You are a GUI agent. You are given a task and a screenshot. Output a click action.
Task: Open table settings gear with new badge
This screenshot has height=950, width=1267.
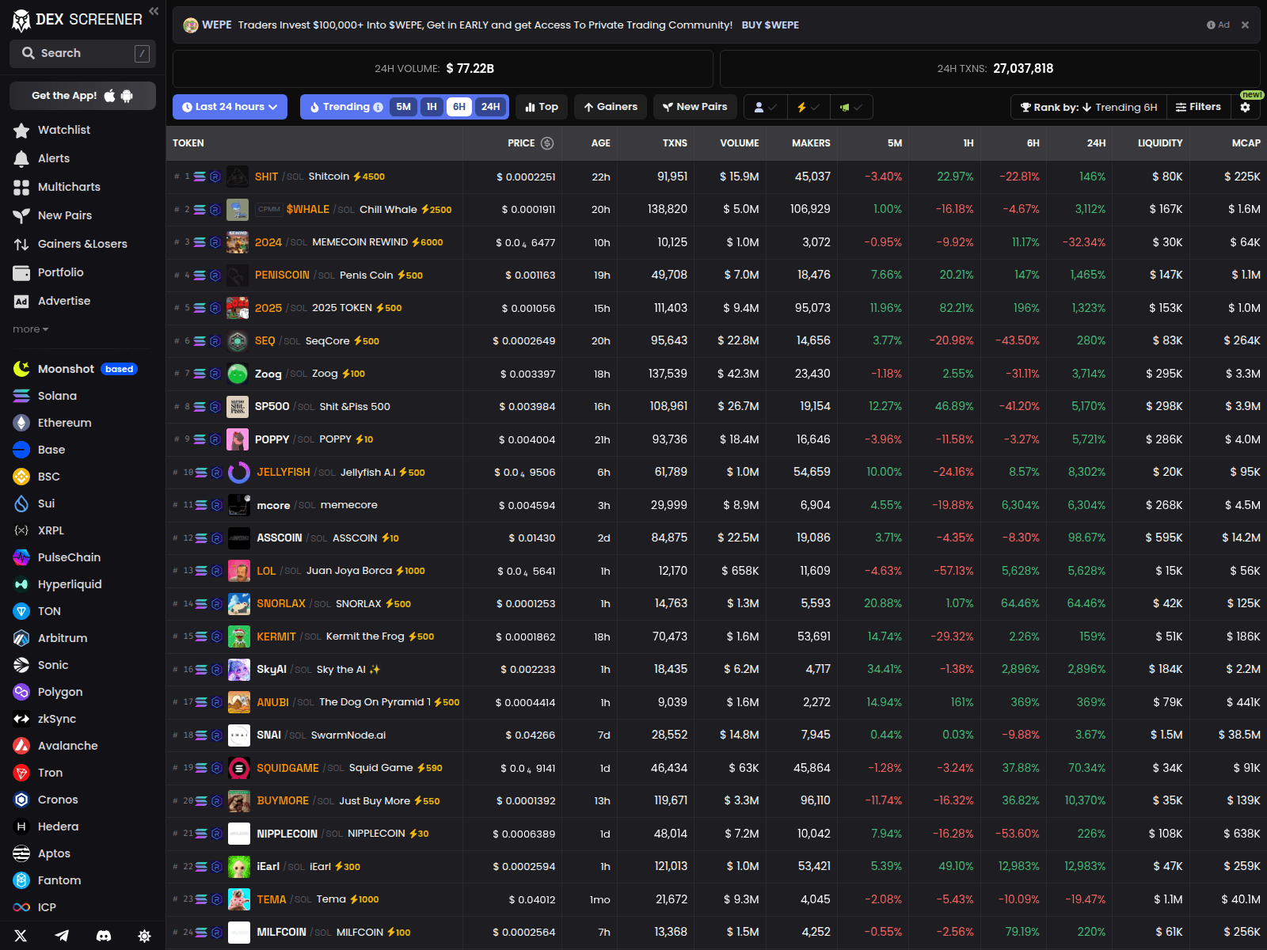point(1246,107)
